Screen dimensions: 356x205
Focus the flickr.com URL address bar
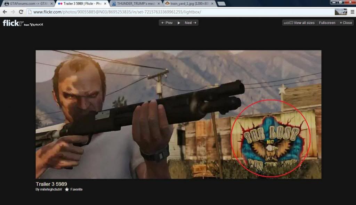point(174,12)
